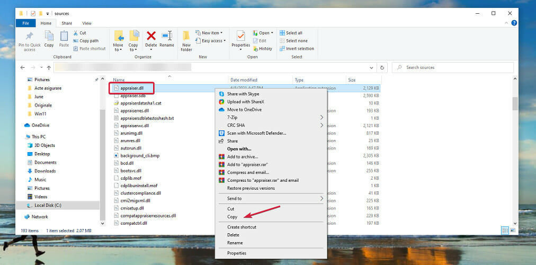The image size is (536, 265).
Task: Click the ribbon Delete red X icon
Action: pos(151,36)
